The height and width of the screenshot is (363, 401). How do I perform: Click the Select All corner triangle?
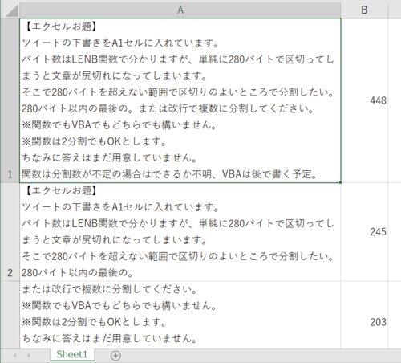click(x=12, y=10)
